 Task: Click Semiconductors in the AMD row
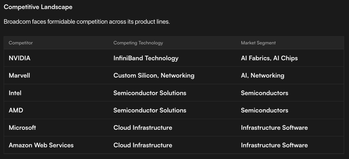[265, 110]
